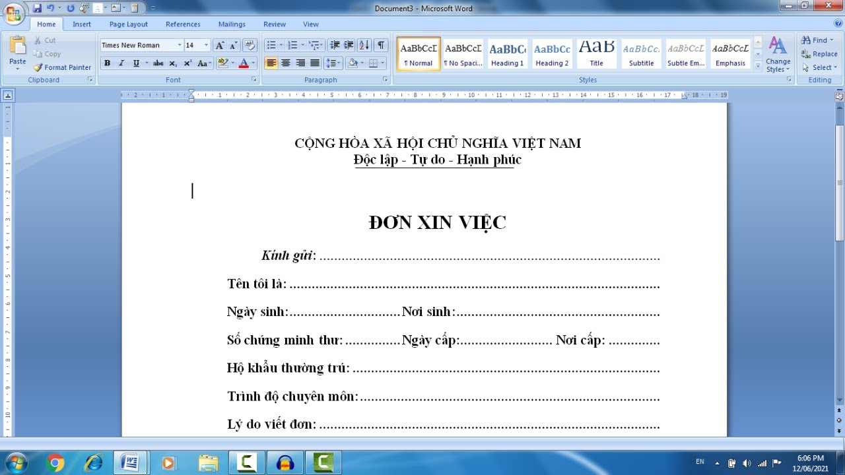Apply the Emphasis style
The width and height of the screenshot is (845, 475).
tap(730, 53)
